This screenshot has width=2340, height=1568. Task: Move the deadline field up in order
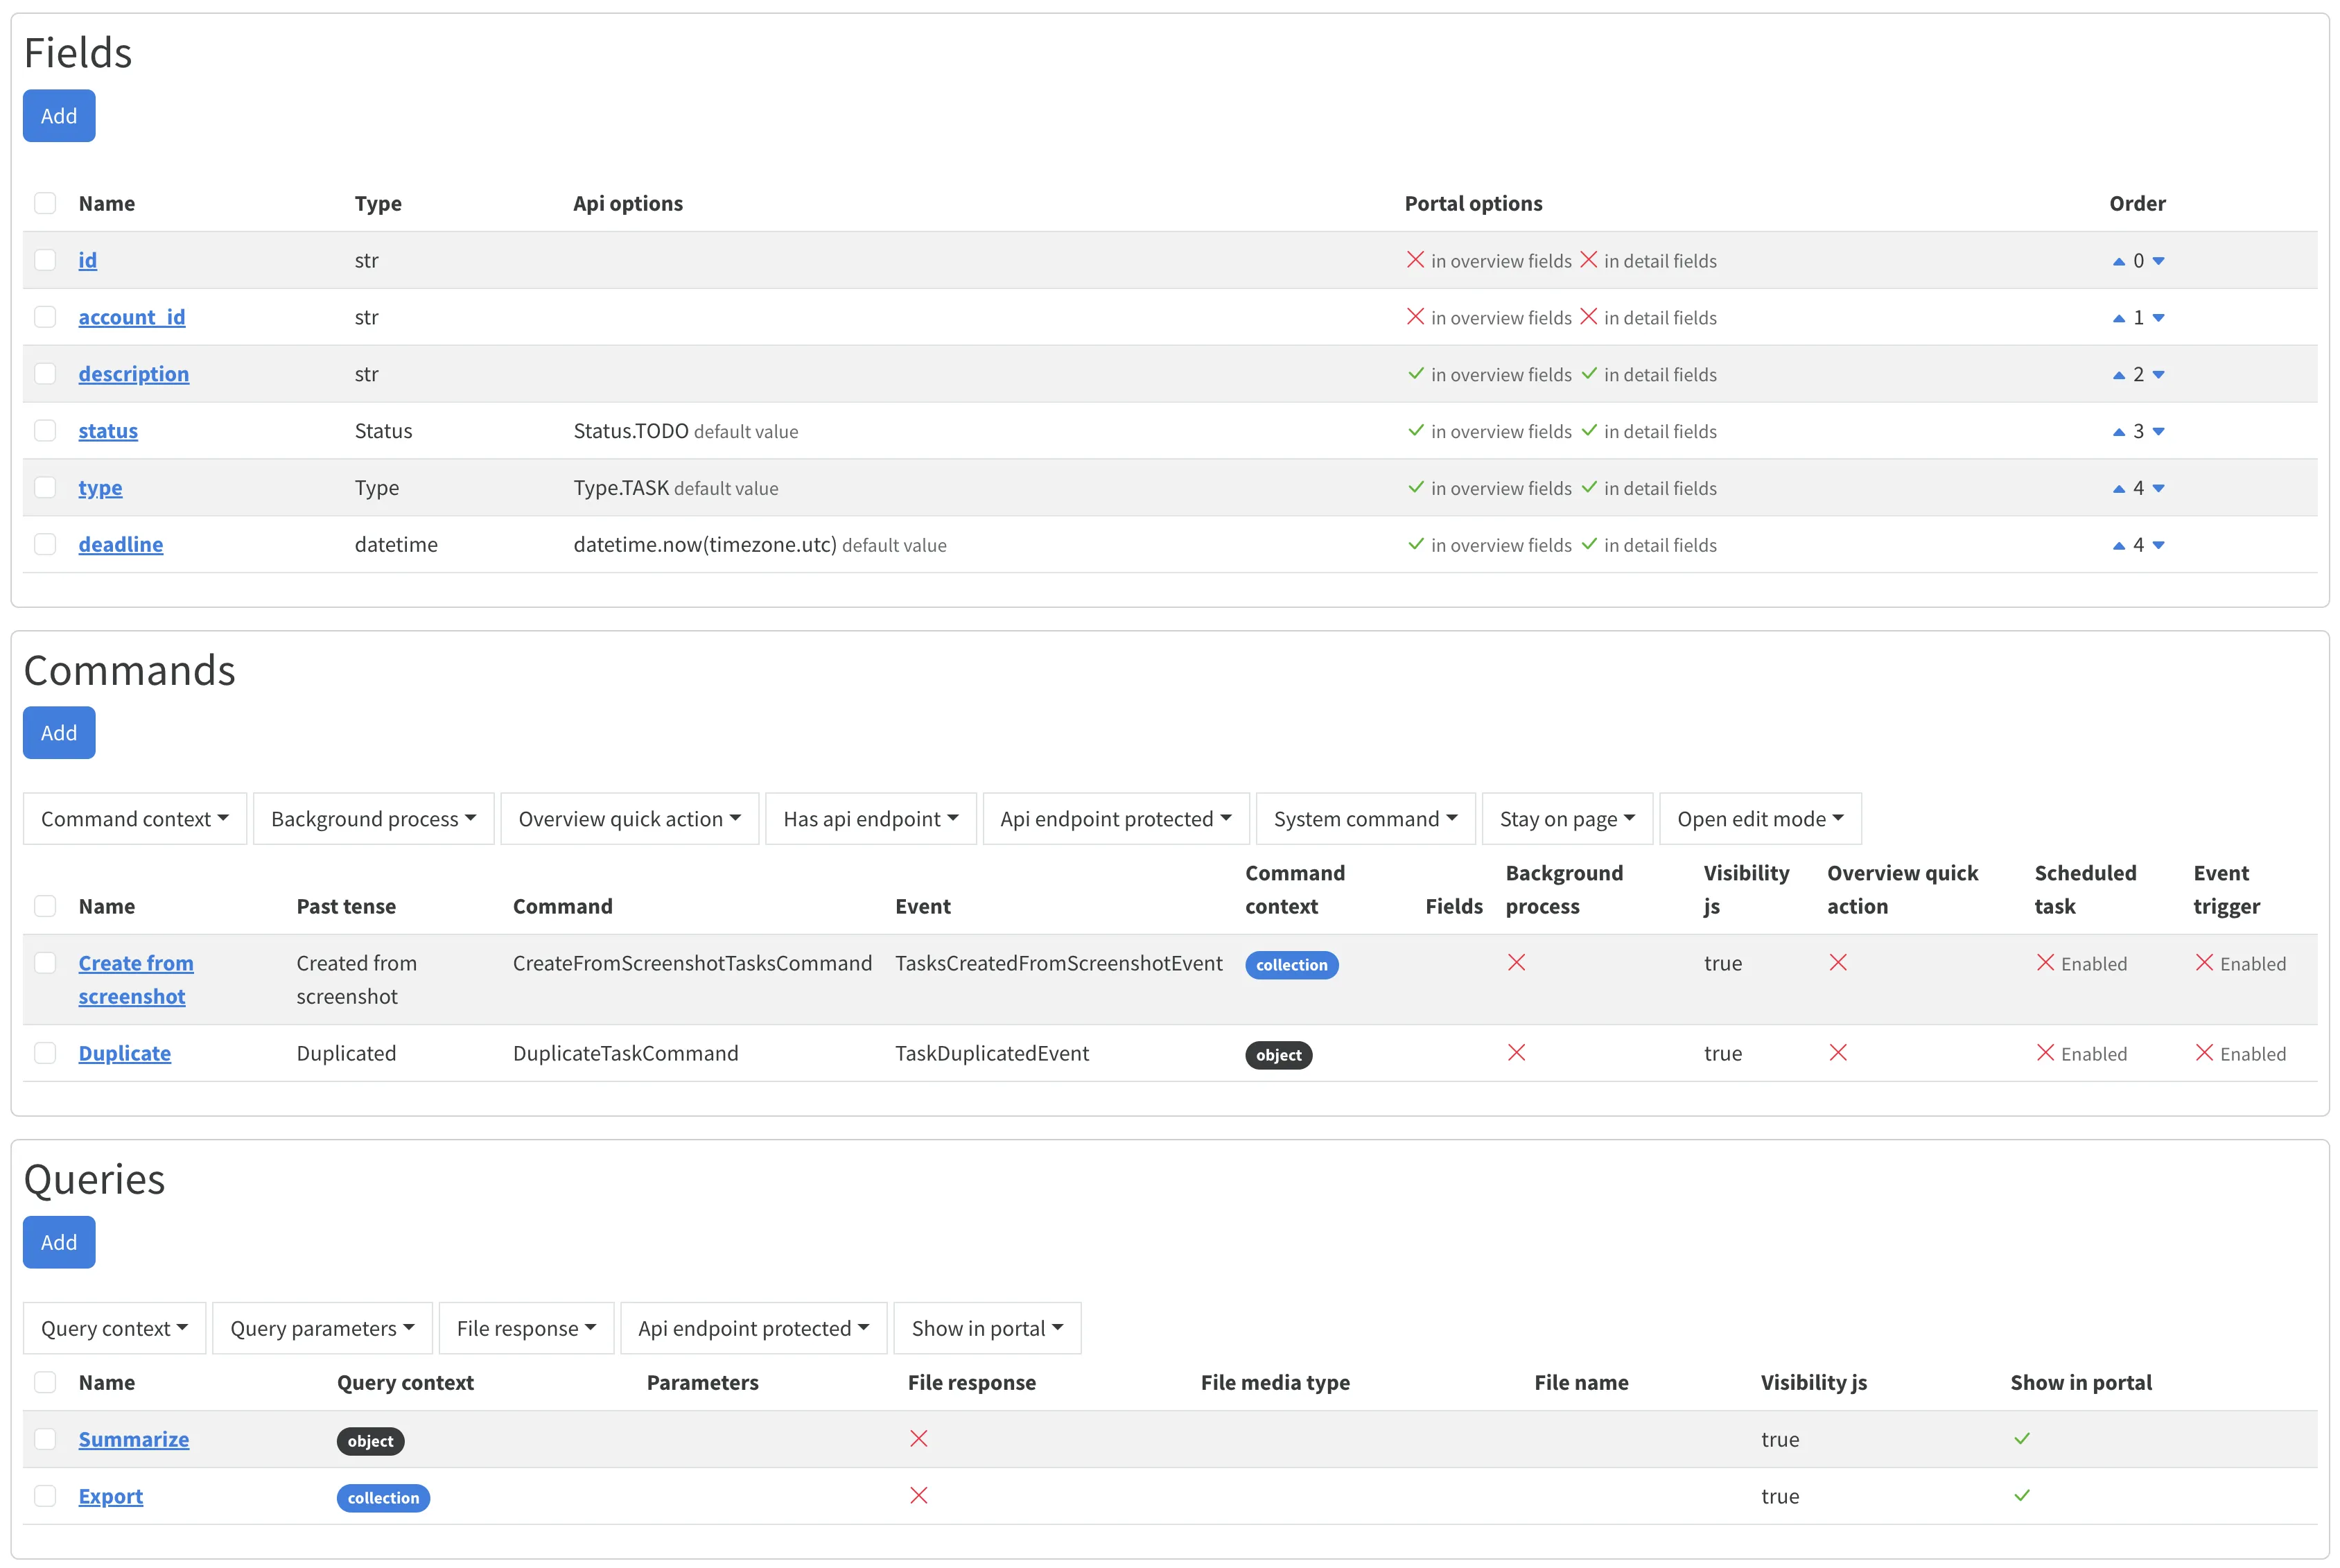[x=2118, y=546]
